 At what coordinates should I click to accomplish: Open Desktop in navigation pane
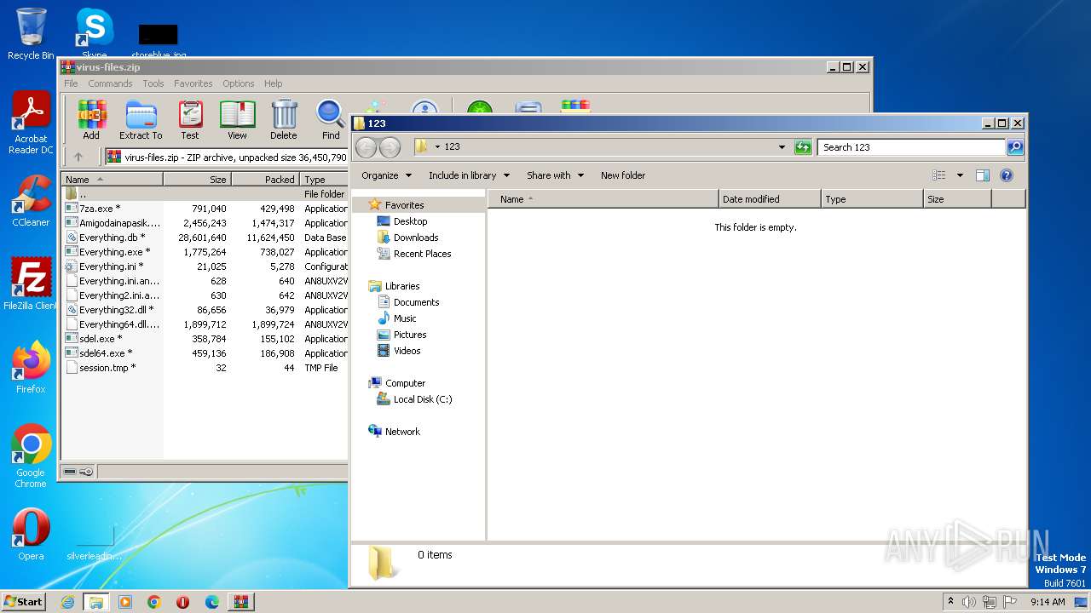click(x=410, y=221)
